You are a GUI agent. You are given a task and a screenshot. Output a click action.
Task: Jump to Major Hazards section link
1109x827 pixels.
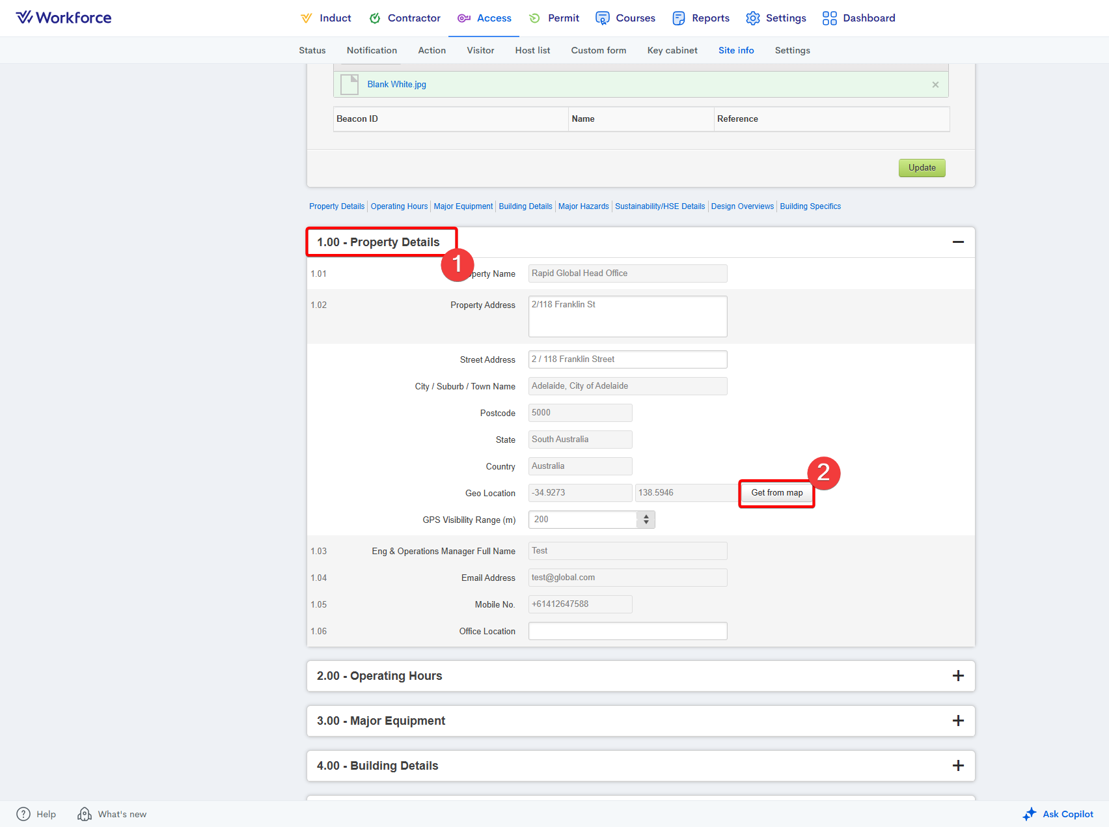click(583, 206)
